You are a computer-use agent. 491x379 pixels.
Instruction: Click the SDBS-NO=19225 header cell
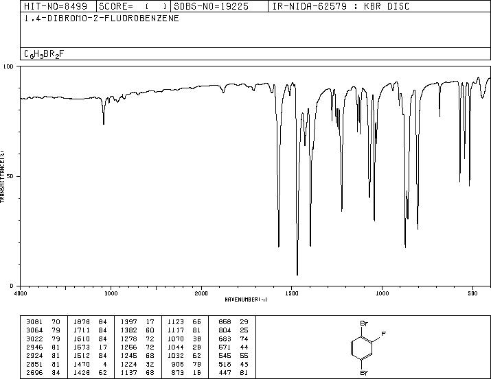[x=219, y=6]
